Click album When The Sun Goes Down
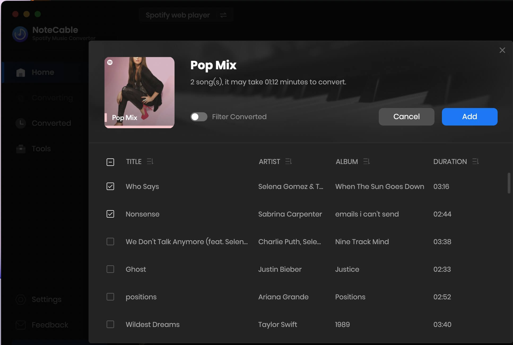This screenshot has height=345, width=513. [x=380, y=187]
